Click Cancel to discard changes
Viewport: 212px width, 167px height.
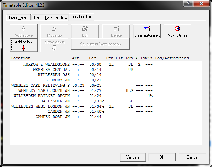tap(192, 157)
